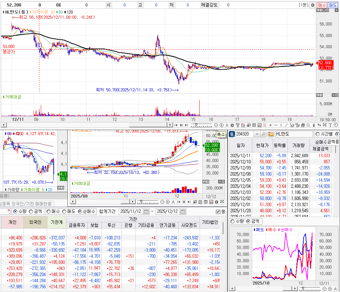Fit main chart to full screen icon

(325, 125)
